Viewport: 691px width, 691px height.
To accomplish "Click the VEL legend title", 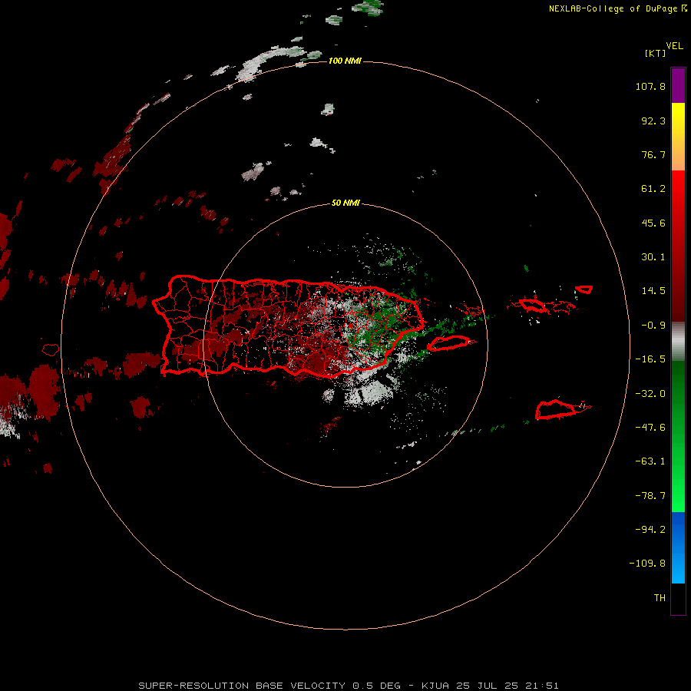I will (674, 46).
